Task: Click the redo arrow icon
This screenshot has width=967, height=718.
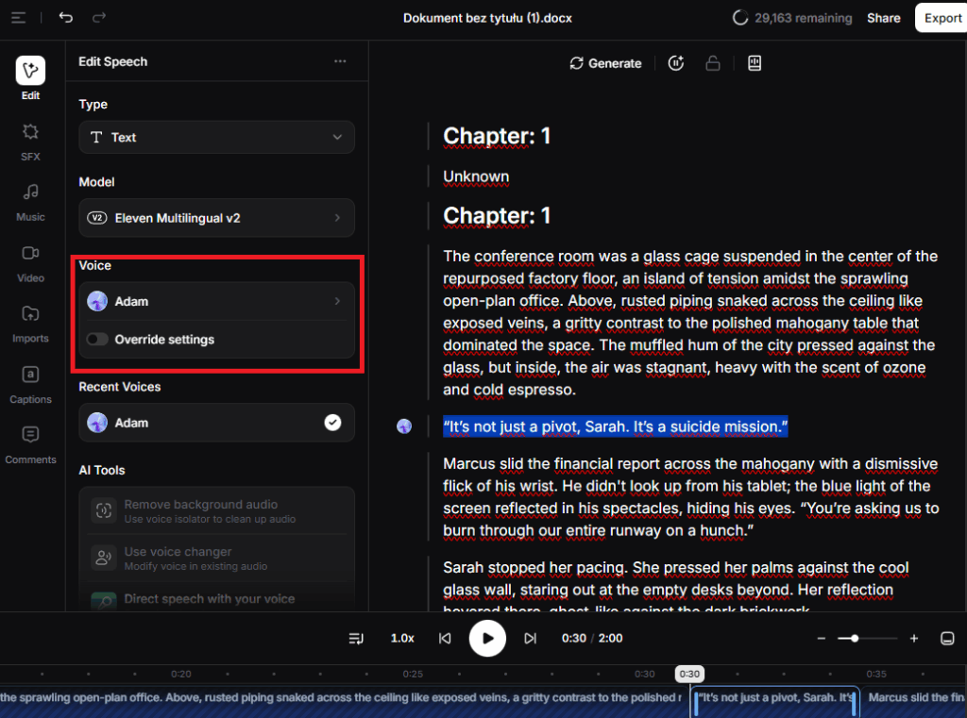Action: tap(99, 18)
